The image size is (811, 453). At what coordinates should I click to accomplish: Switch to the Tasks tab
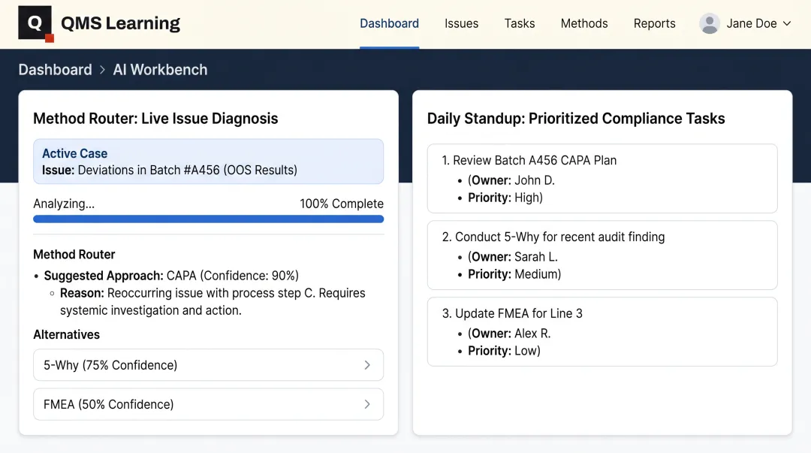click(x=520, y=23)
